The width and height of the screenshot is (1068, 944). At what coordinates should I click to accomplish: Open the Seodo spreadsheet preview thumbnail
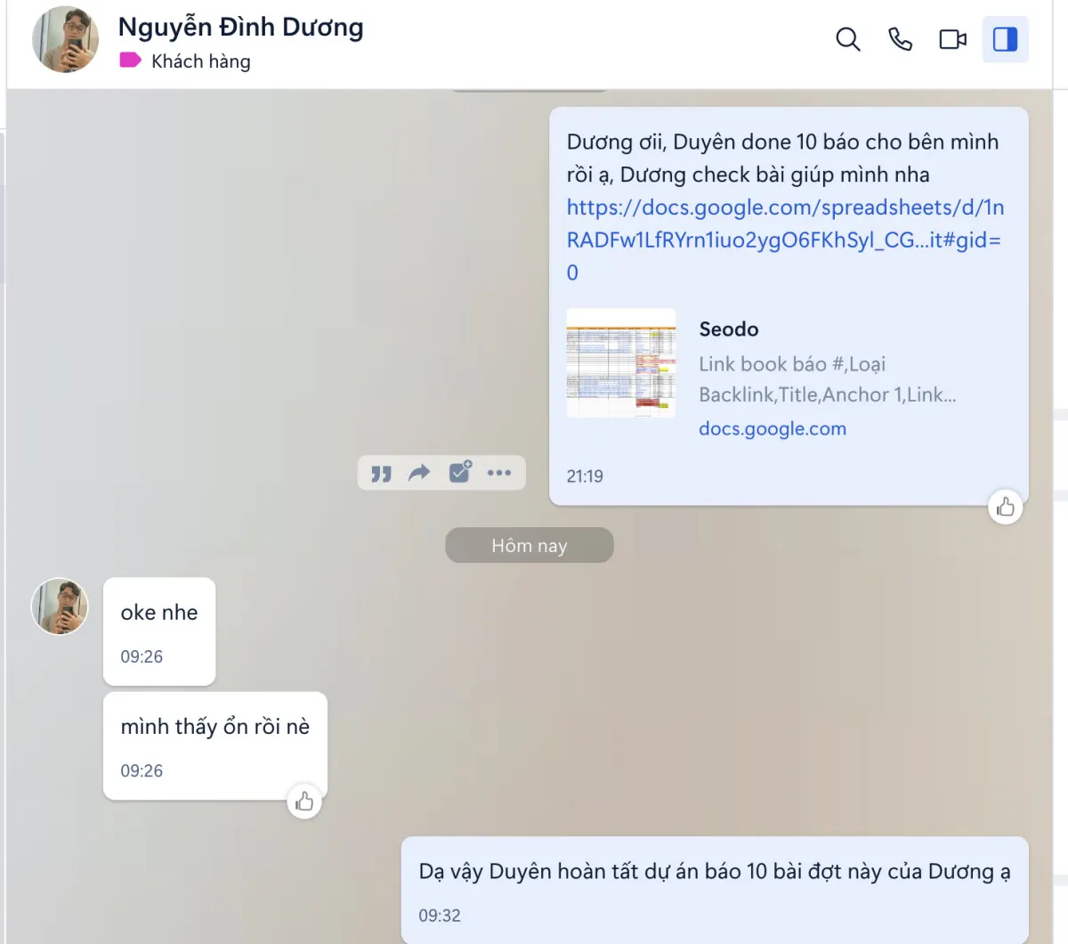(x=621, y=363)
